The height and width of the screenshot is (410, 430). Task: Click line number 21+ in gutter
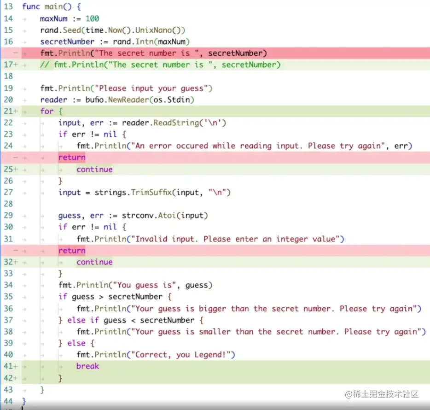point(11,111)
